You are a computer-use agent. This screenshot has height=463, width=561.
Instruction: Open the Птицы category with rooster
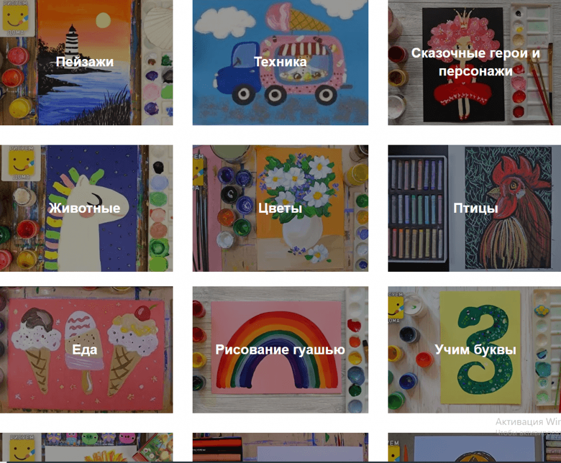[475, 208]
